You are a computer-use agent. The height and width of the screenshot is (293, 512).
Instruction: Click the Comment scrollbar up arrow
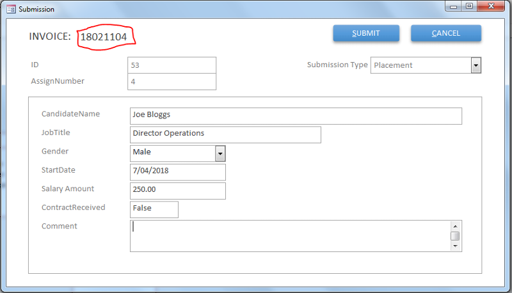[x=455, y=226]
